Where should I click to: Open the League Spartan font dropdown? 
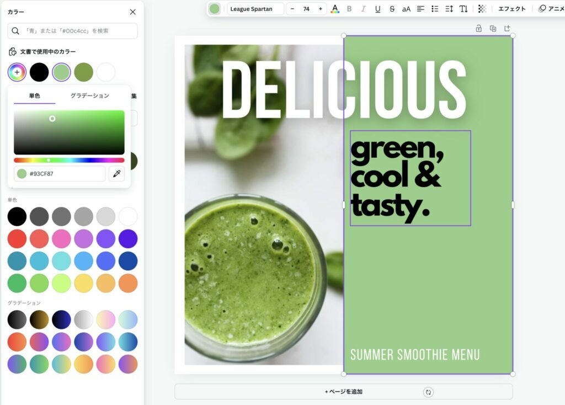(255, 9)
